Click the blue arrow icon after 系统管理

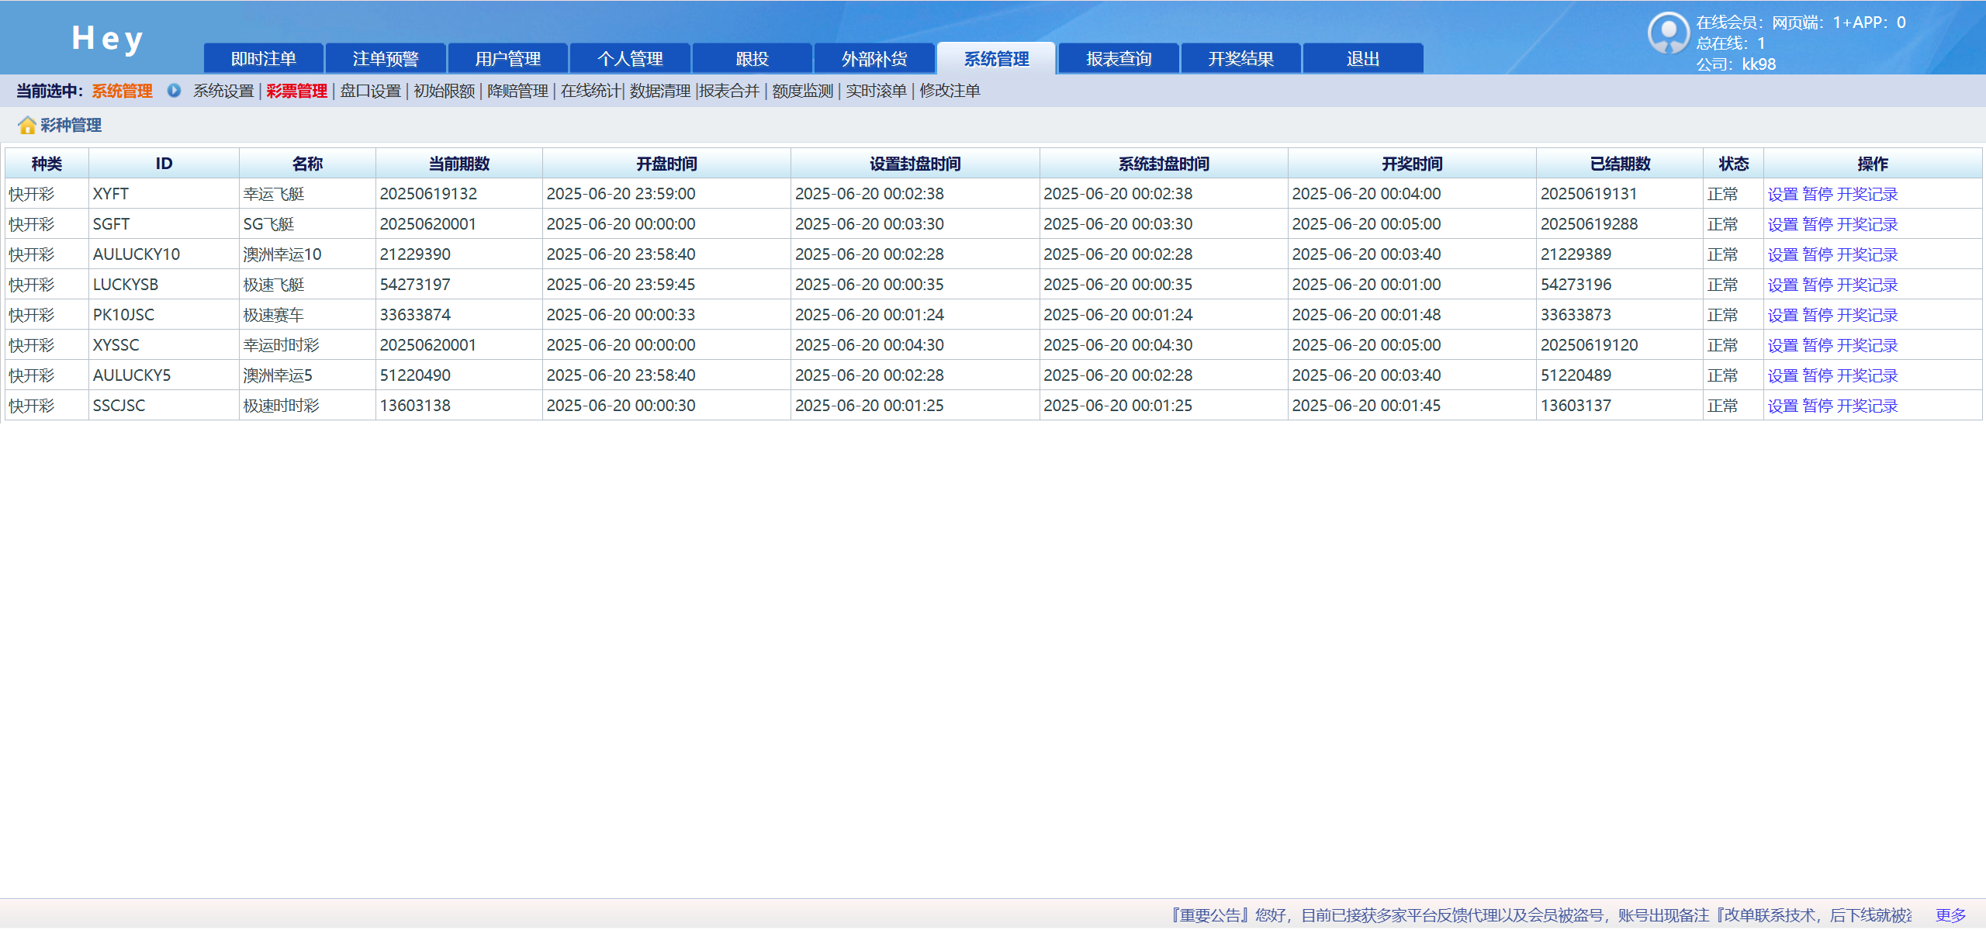pos(173,91)
